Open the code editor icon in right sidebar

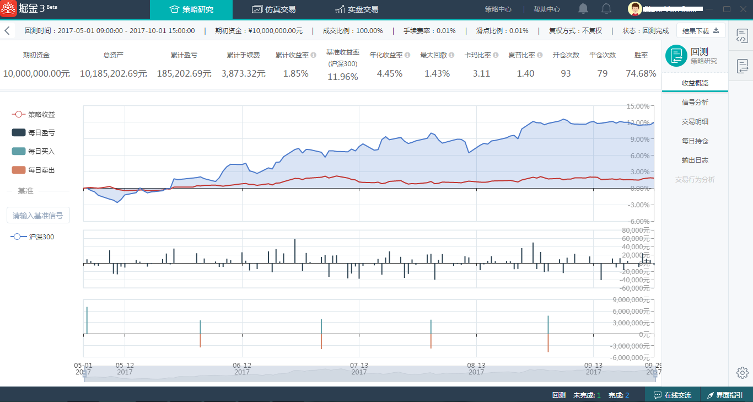(742, 36)
